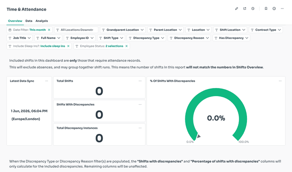Open Latest Data Sync tile menu
This screenshot has width=292, height=172.
click(x=47, y=81)
